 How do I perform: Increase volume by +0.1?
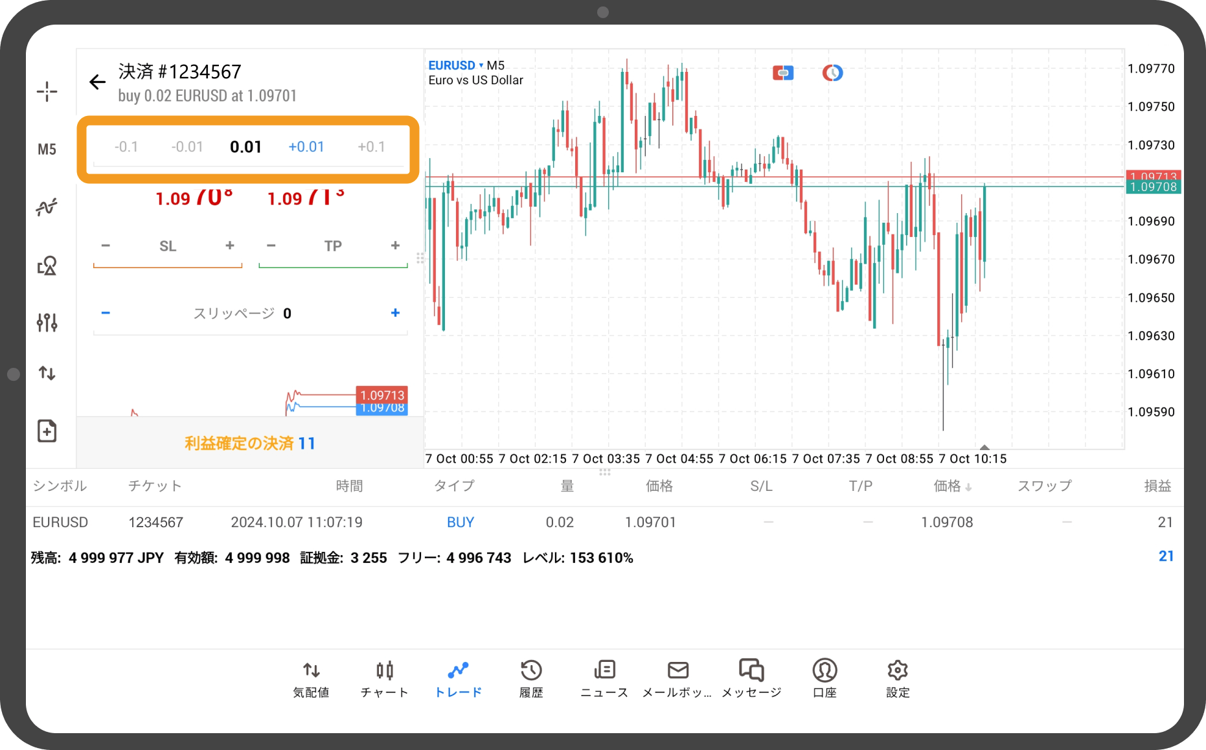tap(371, 147)
